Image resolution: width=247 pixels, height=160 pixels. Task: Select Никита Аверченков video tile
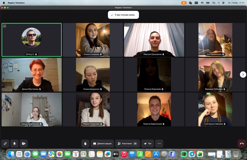(154, 110)
